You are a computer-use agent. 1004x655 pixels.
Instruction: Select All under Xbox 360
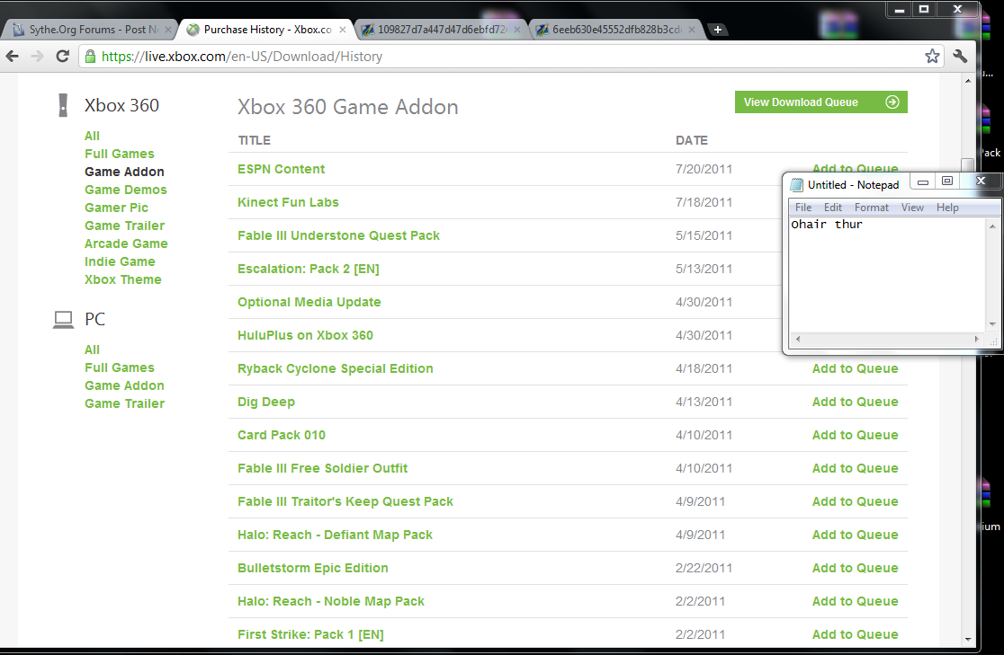(x=92, y=136)
